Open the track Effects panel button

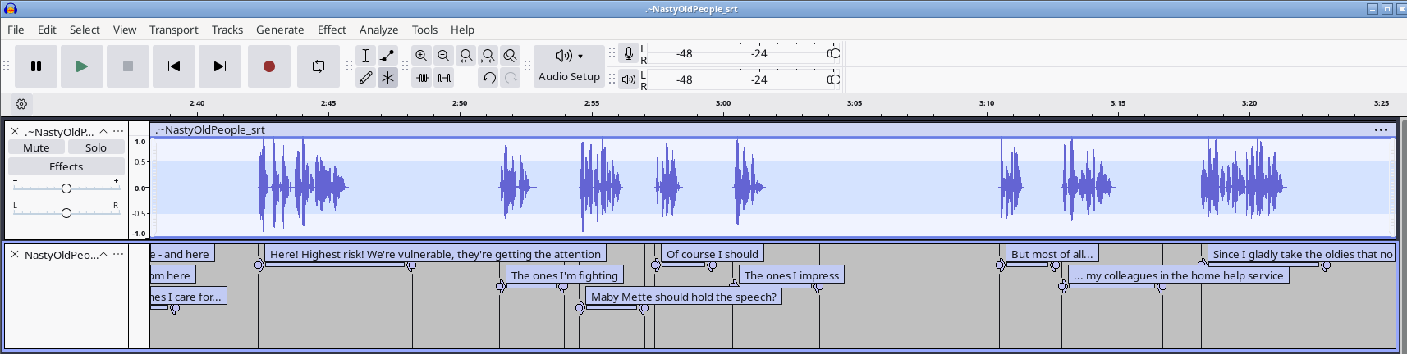point(66,166)
